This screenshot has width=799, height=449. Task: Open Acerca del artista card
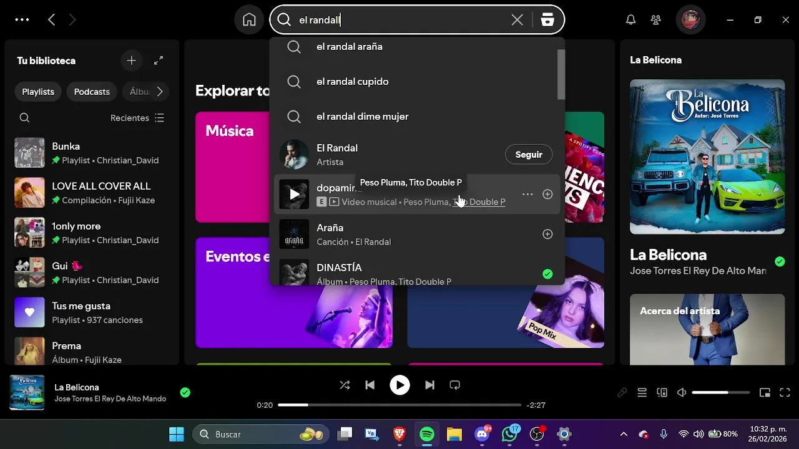[707, 329]
